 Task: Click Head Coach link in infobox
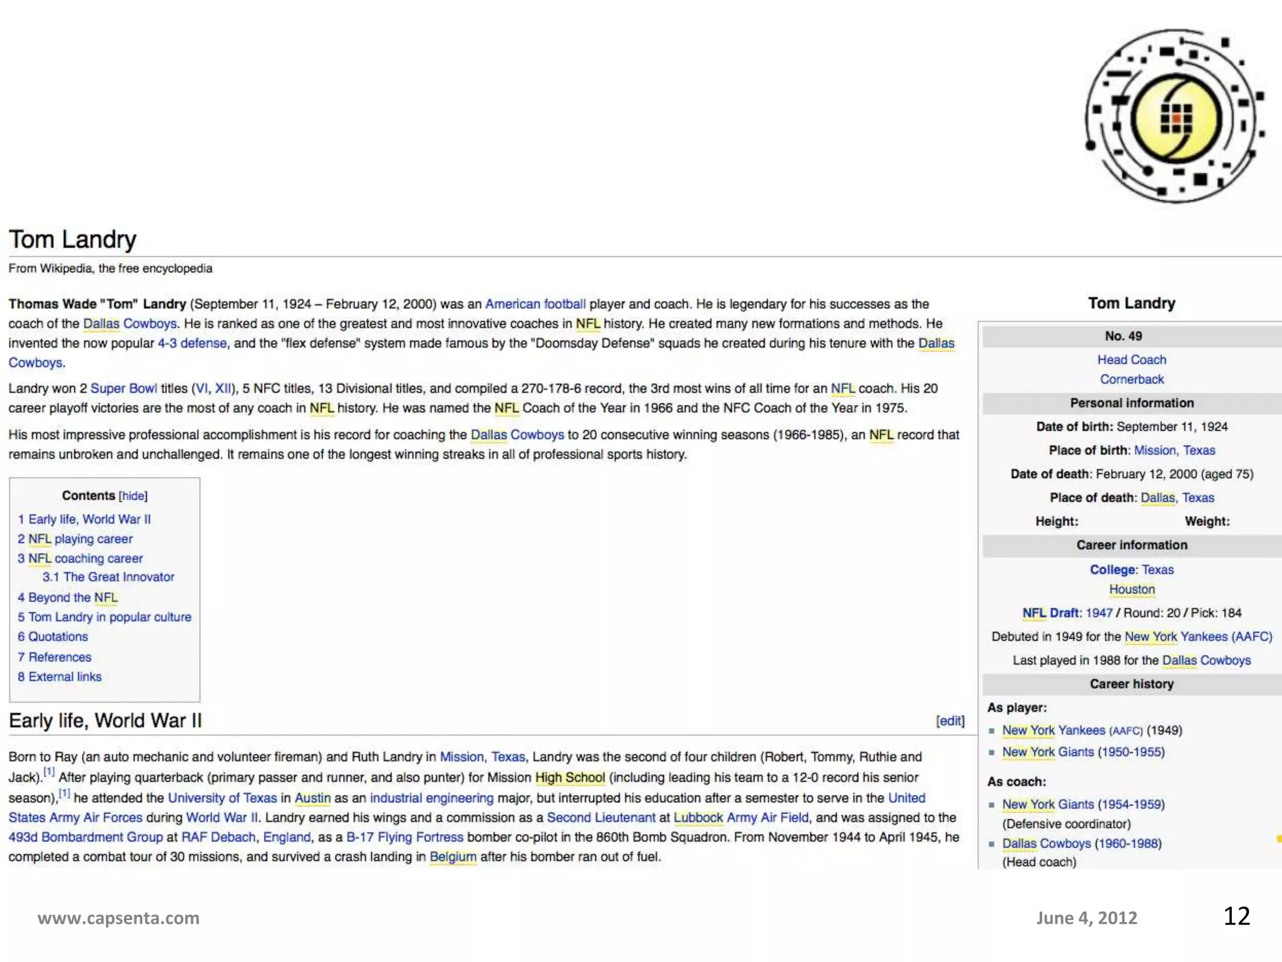(1131, 359)
